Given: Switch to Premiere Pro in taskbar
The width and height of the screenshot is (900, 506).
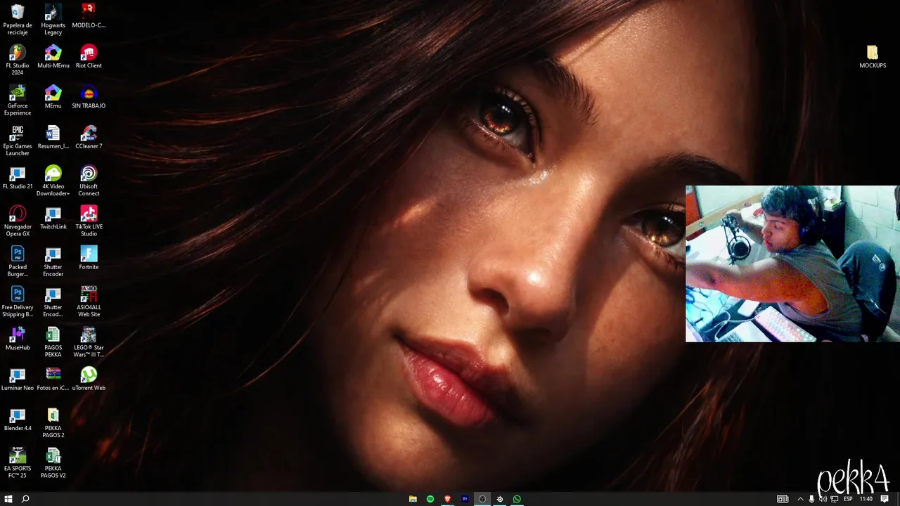Looking at the screenshot, I should (x=465, y=499).
